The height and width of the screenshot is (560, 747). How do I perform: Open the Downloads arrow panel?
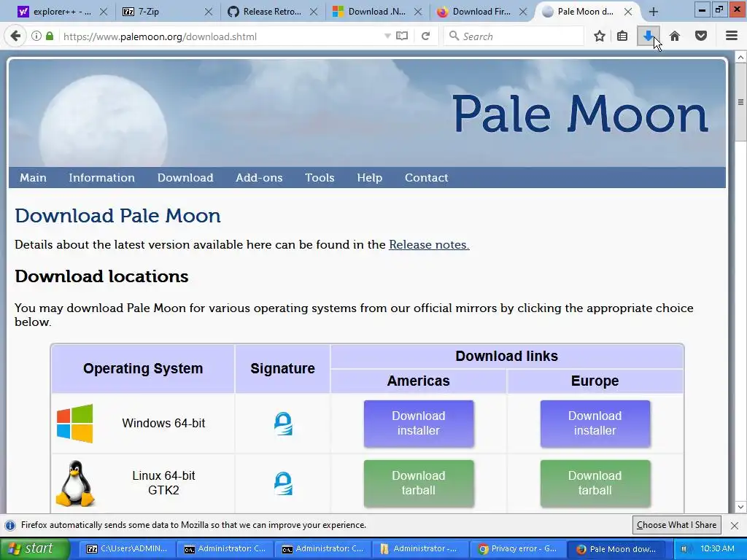tap(649, 36)
